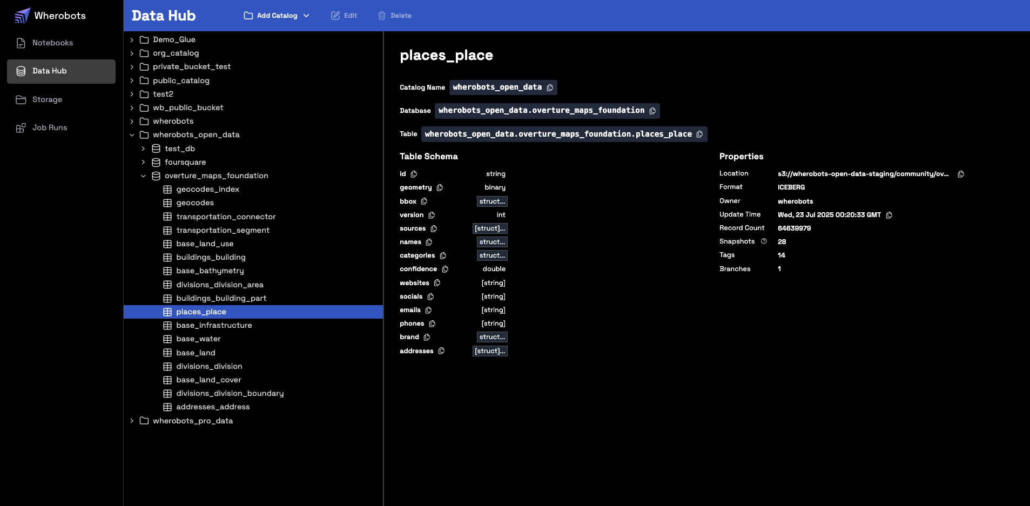
Task: Copy the geometry field name
Action: point(439,187)
